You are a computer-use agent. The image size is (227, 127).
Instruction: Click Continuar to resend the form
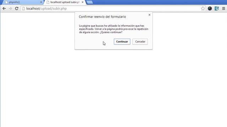pyautogui.click(x=122, y=42)
